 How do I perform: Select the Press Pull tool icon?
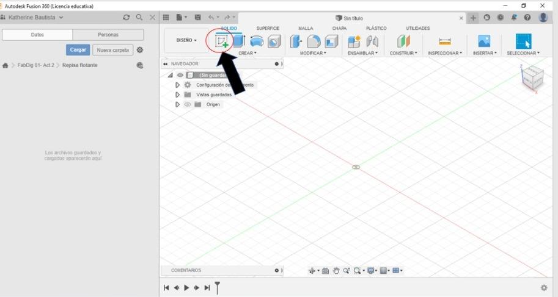click(x=296, y=41)
